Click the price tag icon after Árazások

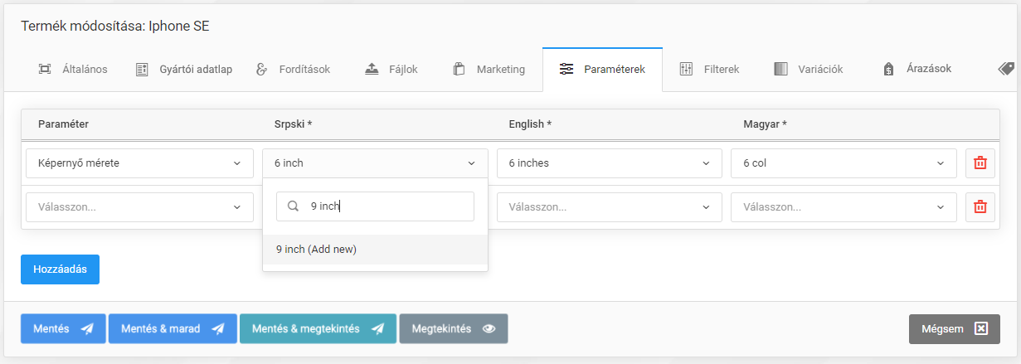tap(1006, 70)
